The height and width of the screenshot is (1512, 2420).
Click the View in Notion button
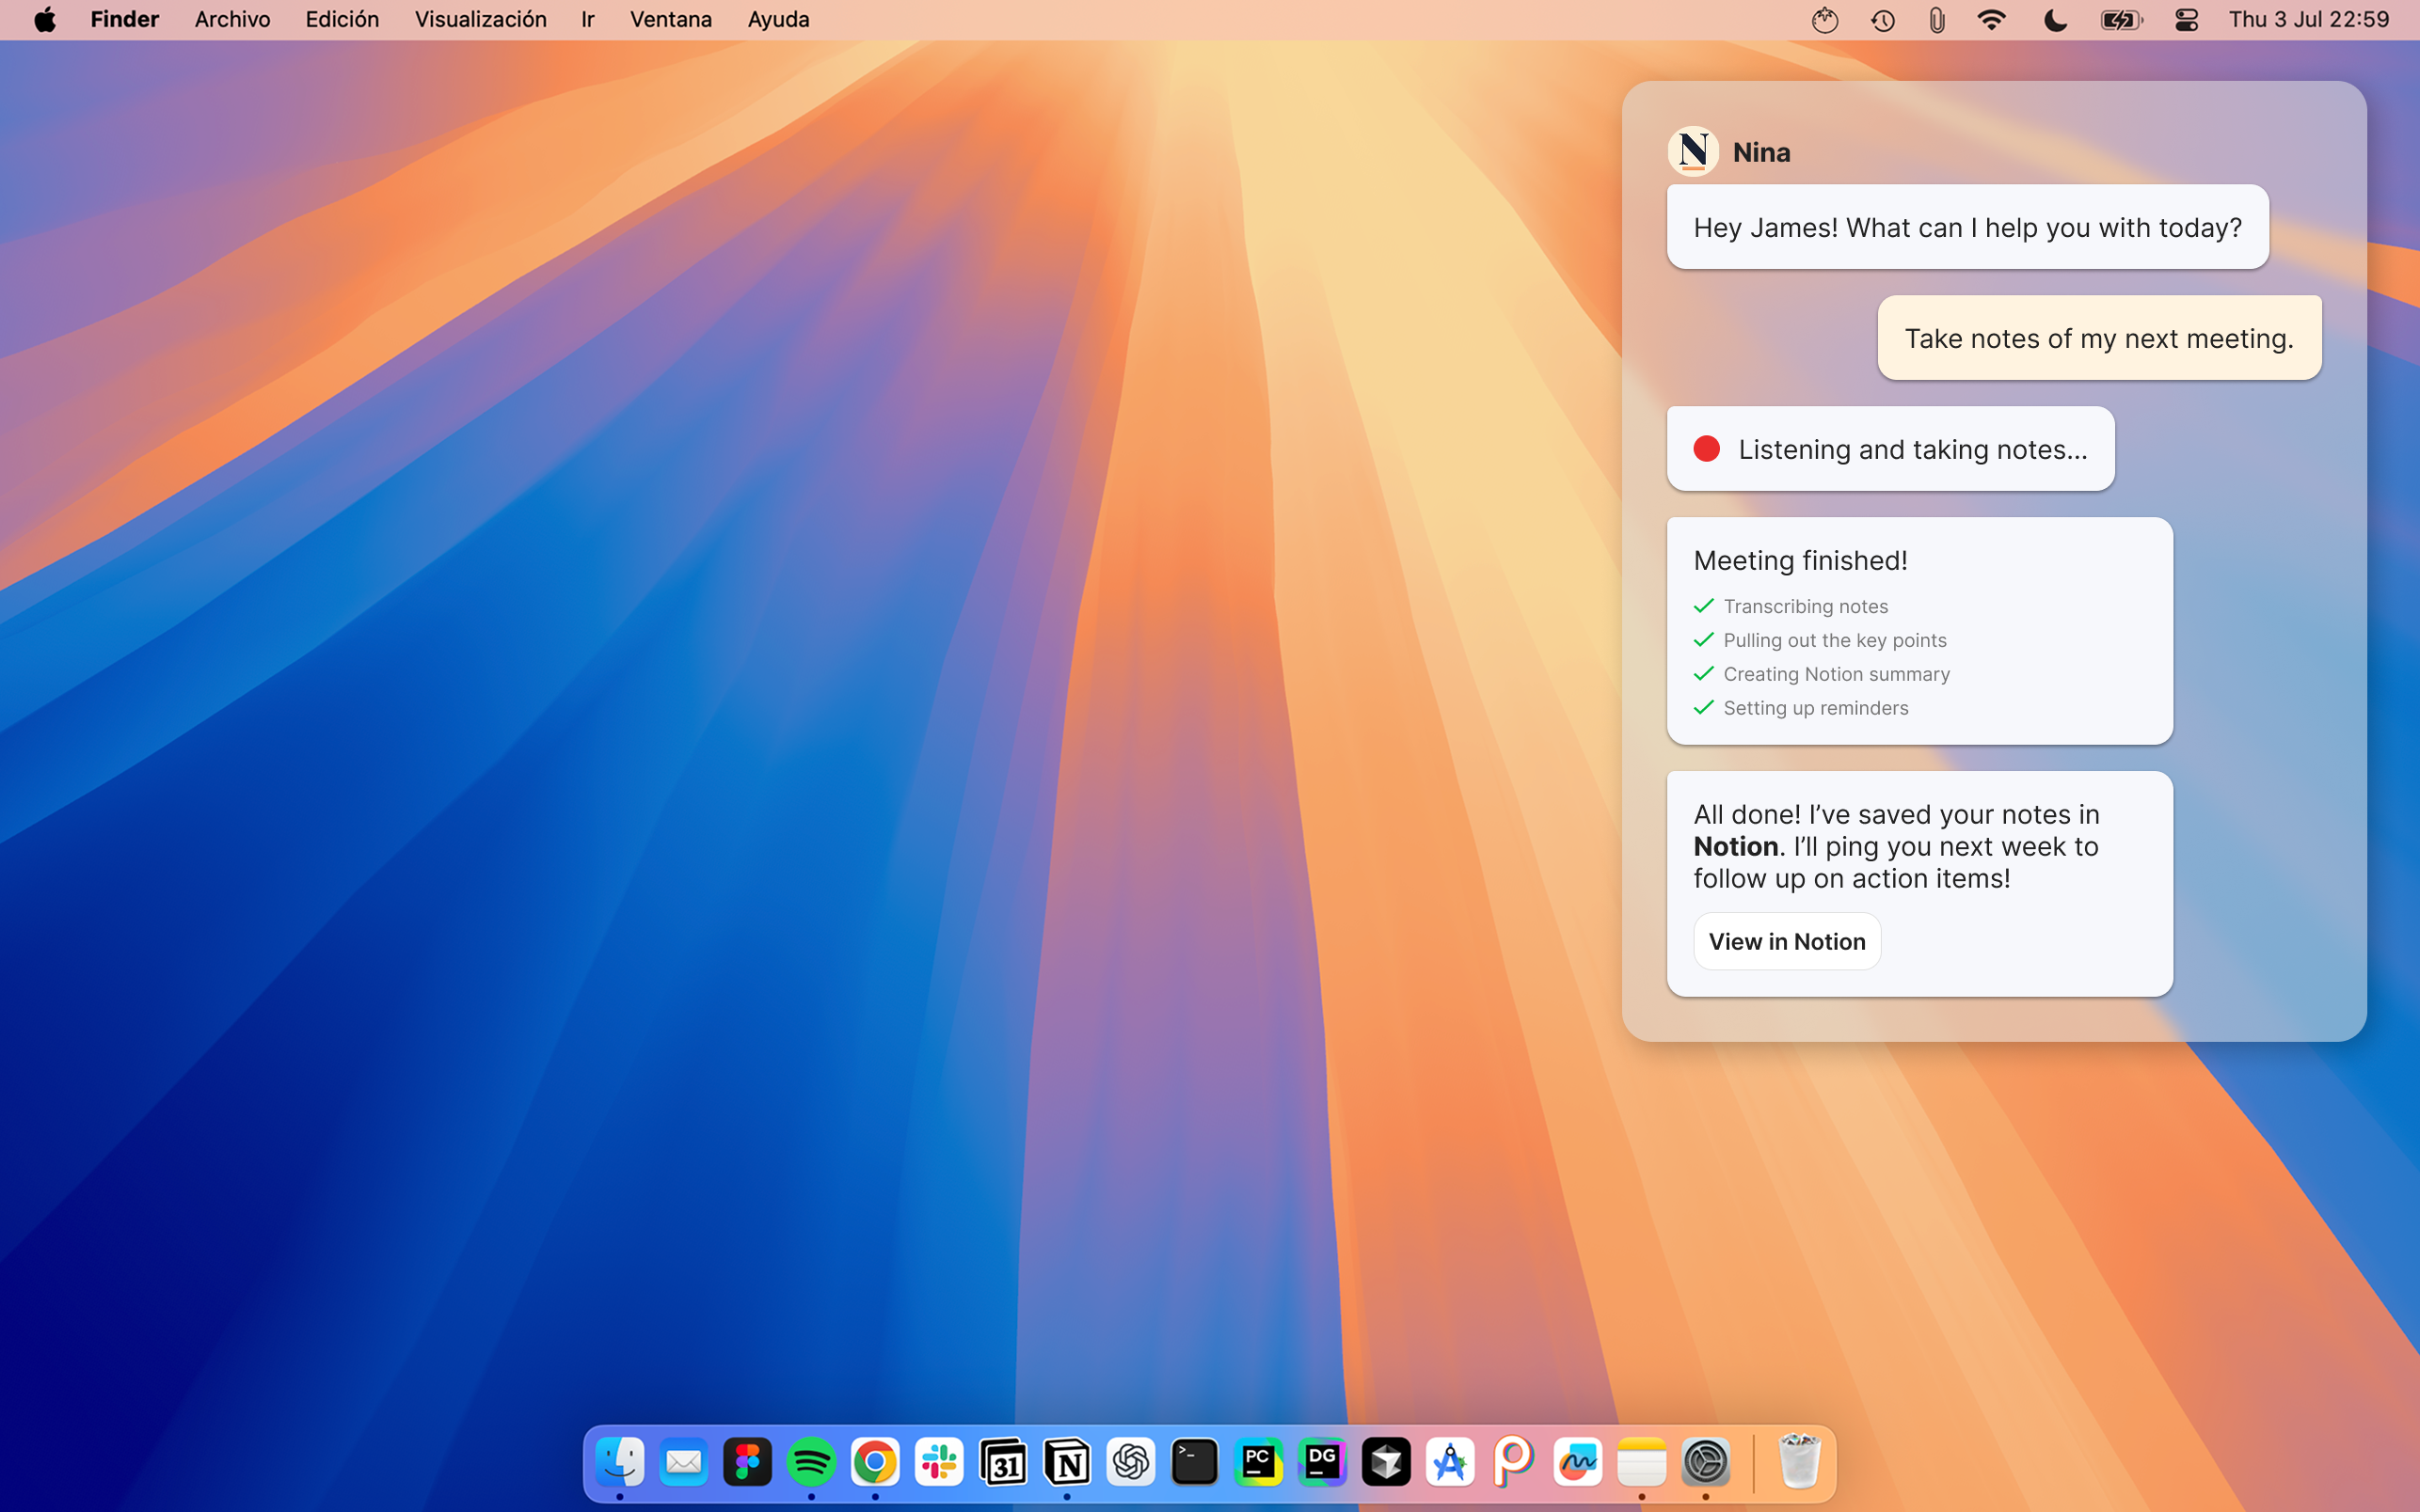coord(1786,941)
